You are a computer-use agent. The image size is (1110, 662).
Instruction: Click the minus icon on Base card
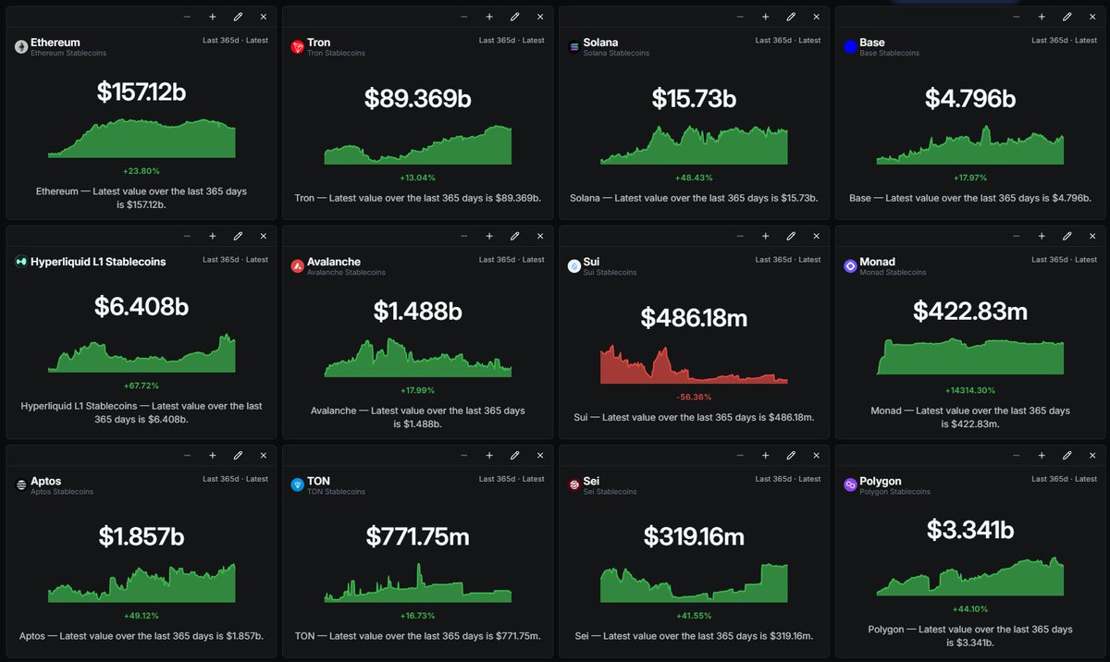tap(1017, 17)
